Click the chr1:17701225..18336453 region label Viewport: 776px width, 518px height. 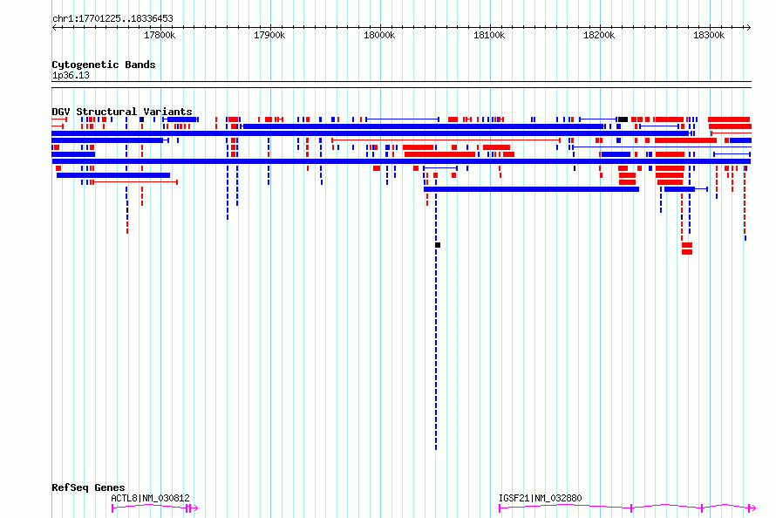pyautogui.click(x=112, y=19)
